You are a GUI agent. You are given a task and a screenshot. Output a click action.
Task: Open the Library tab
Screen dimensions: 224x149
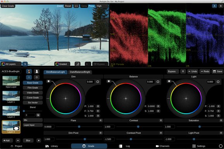[x=52, y=146]
